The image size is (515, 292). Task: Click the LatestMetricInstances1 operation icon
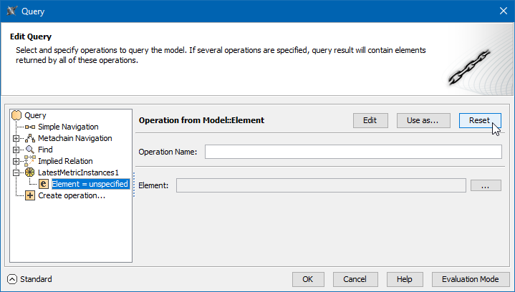tap(30, 172)
